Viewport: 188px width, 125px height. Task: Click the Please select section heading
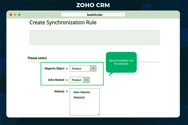point(37,58)
